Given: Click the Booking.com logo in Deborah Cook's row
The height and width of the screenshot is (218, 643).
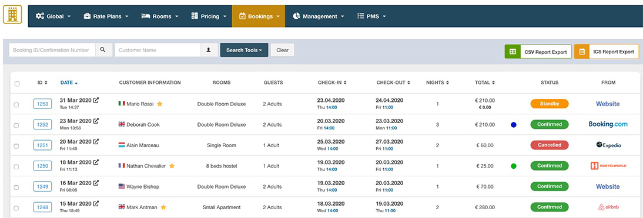Looking at the screenshot, I should point(608,124).
